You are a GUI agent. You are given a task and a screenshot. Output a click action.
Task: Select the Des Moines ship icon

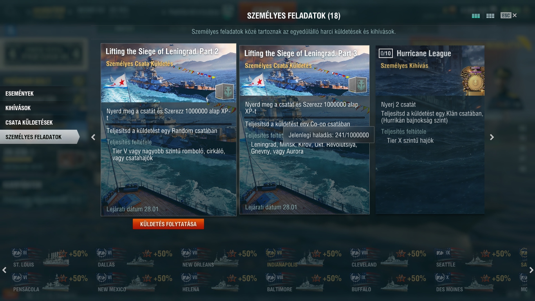tap(473, 283)
